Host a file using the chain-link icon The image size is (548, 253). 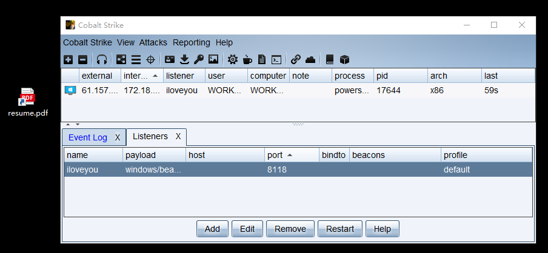pyautogui.click(x=296, y=60)
